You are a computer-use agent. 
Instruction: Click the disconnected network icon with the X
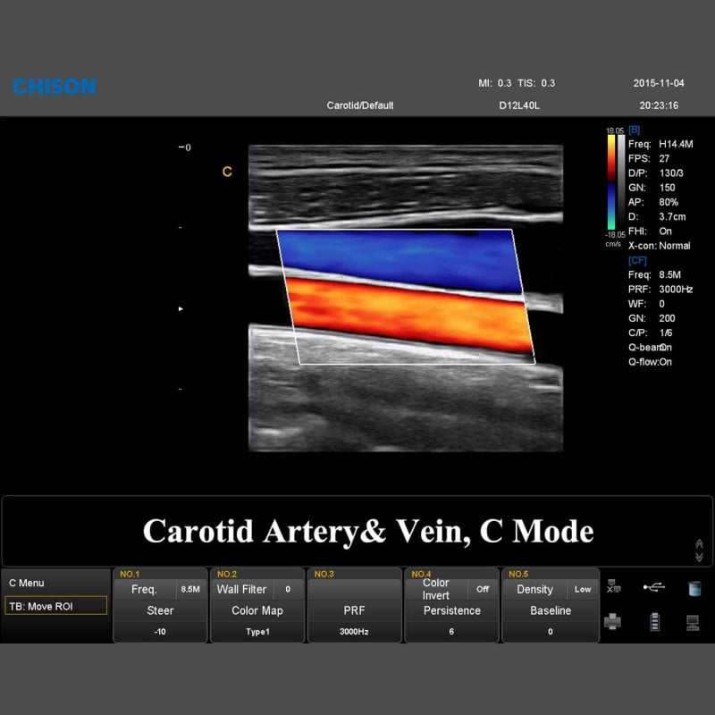point(612,586)
